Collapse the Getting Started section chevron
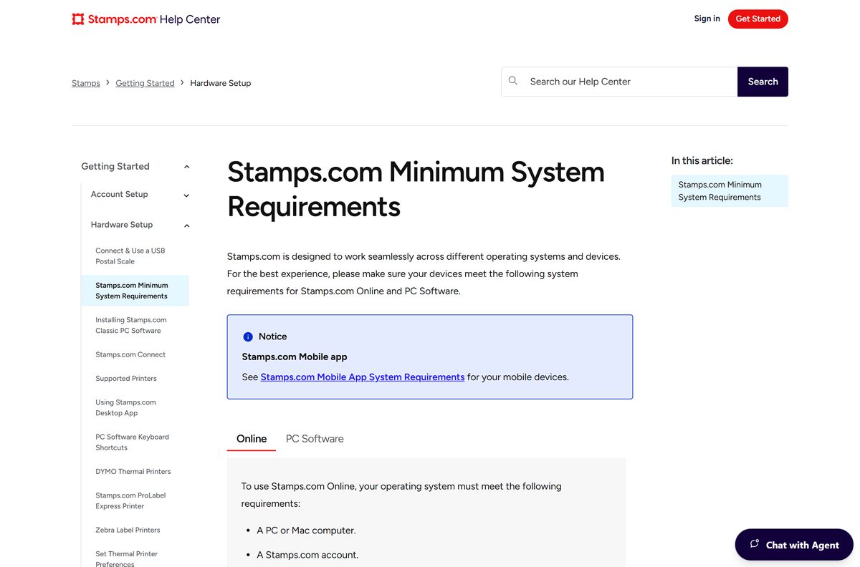The height and width of the screenshot is (567, 860). tap(187, 167)
